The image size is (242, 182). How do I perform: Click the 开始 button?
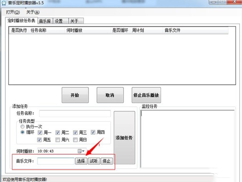(75, 95)
